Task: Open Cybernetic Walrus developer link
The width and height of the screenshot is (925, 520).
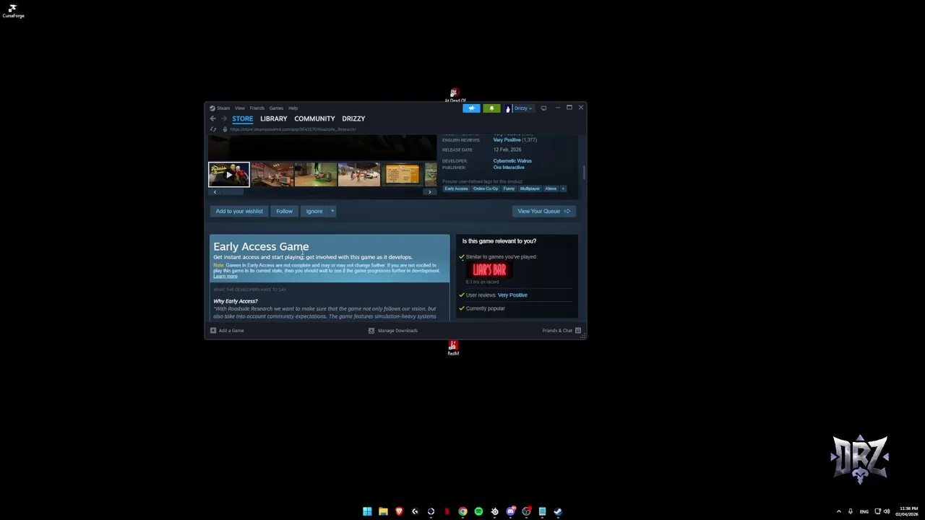Action: click(512, 161)
